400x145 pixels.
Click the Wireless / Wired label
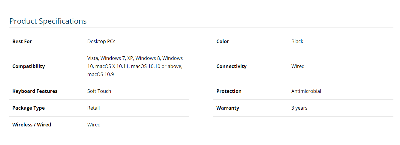32,125
